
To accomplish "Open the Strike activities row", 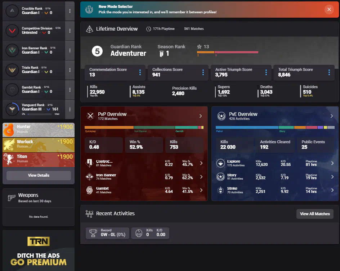I will (275, 190).
